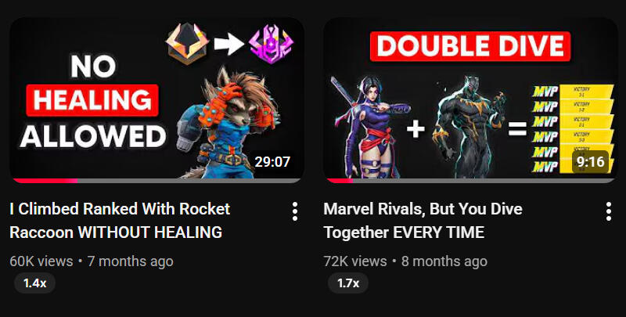Screen dimensions: 626x317
Task: Open "Marvel Rivals, But You Dive Together" title
Action: tap(423, 221)
